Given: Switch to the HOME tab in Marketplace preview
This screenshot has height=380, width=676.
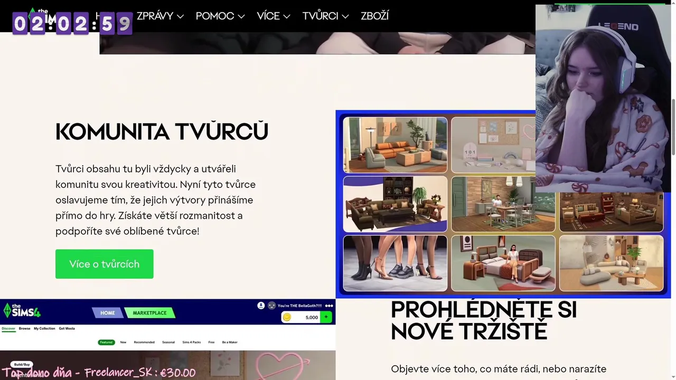Looking at the screenshot, I should [108, 313].
